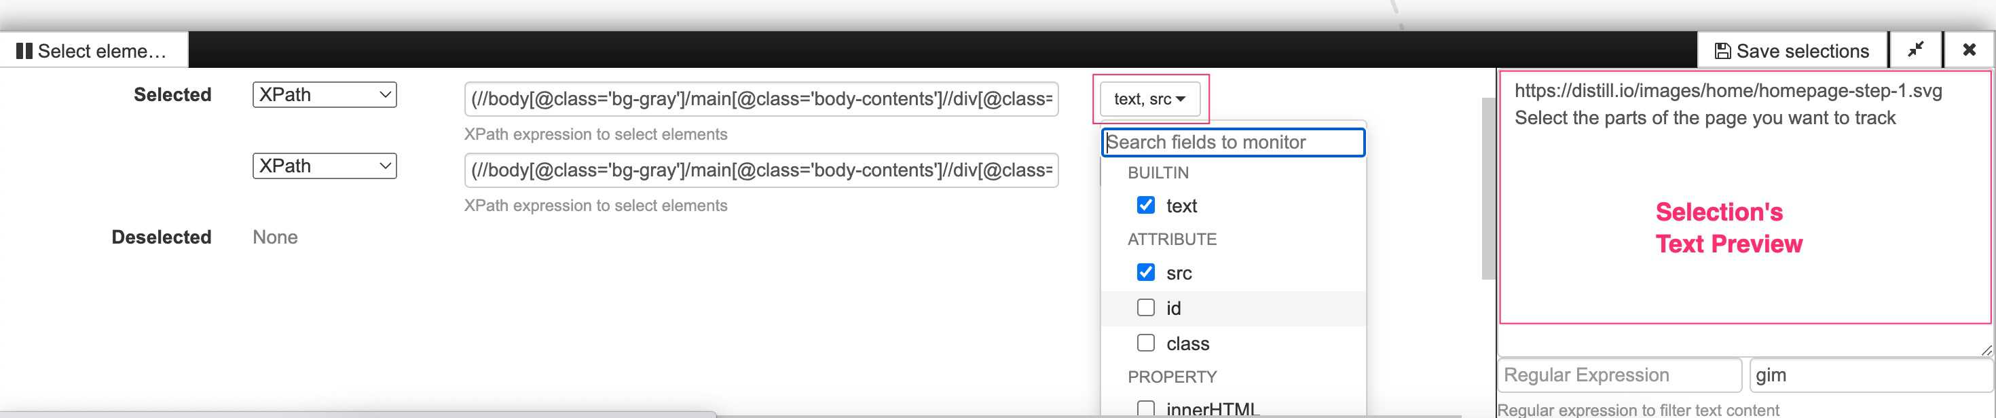Select the 'Select eleme…' tab
Image resolution: width=1996 pixels, height=418 pixels.
92,50
